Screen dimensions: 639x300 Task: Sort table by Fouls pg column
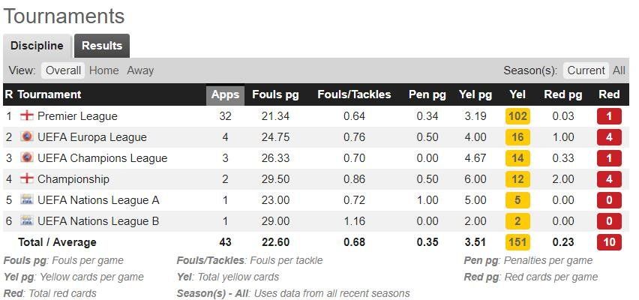coord(275,94)
